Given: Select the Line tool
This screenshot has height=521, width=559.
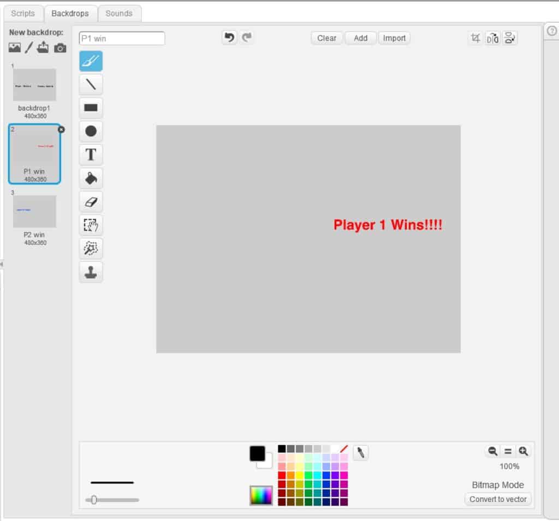Looking at the screenshot, I should [91, 85].
